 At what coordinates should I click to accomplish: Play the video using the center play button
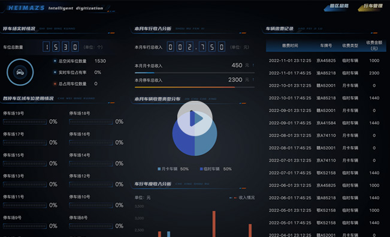(195, 118)
